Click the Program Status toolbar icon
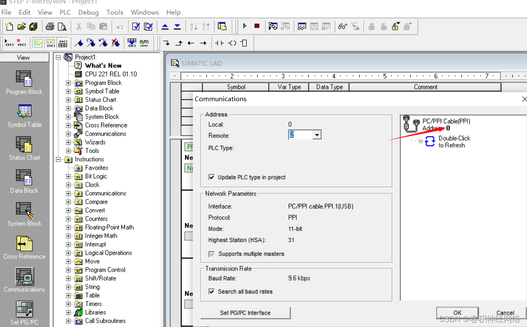 273,26
